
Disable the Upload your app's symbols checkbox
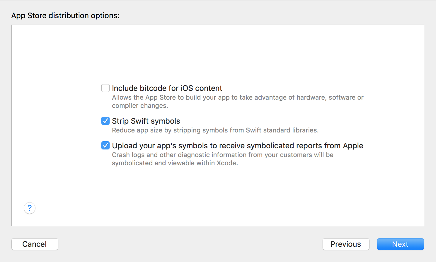click(105, 145)
